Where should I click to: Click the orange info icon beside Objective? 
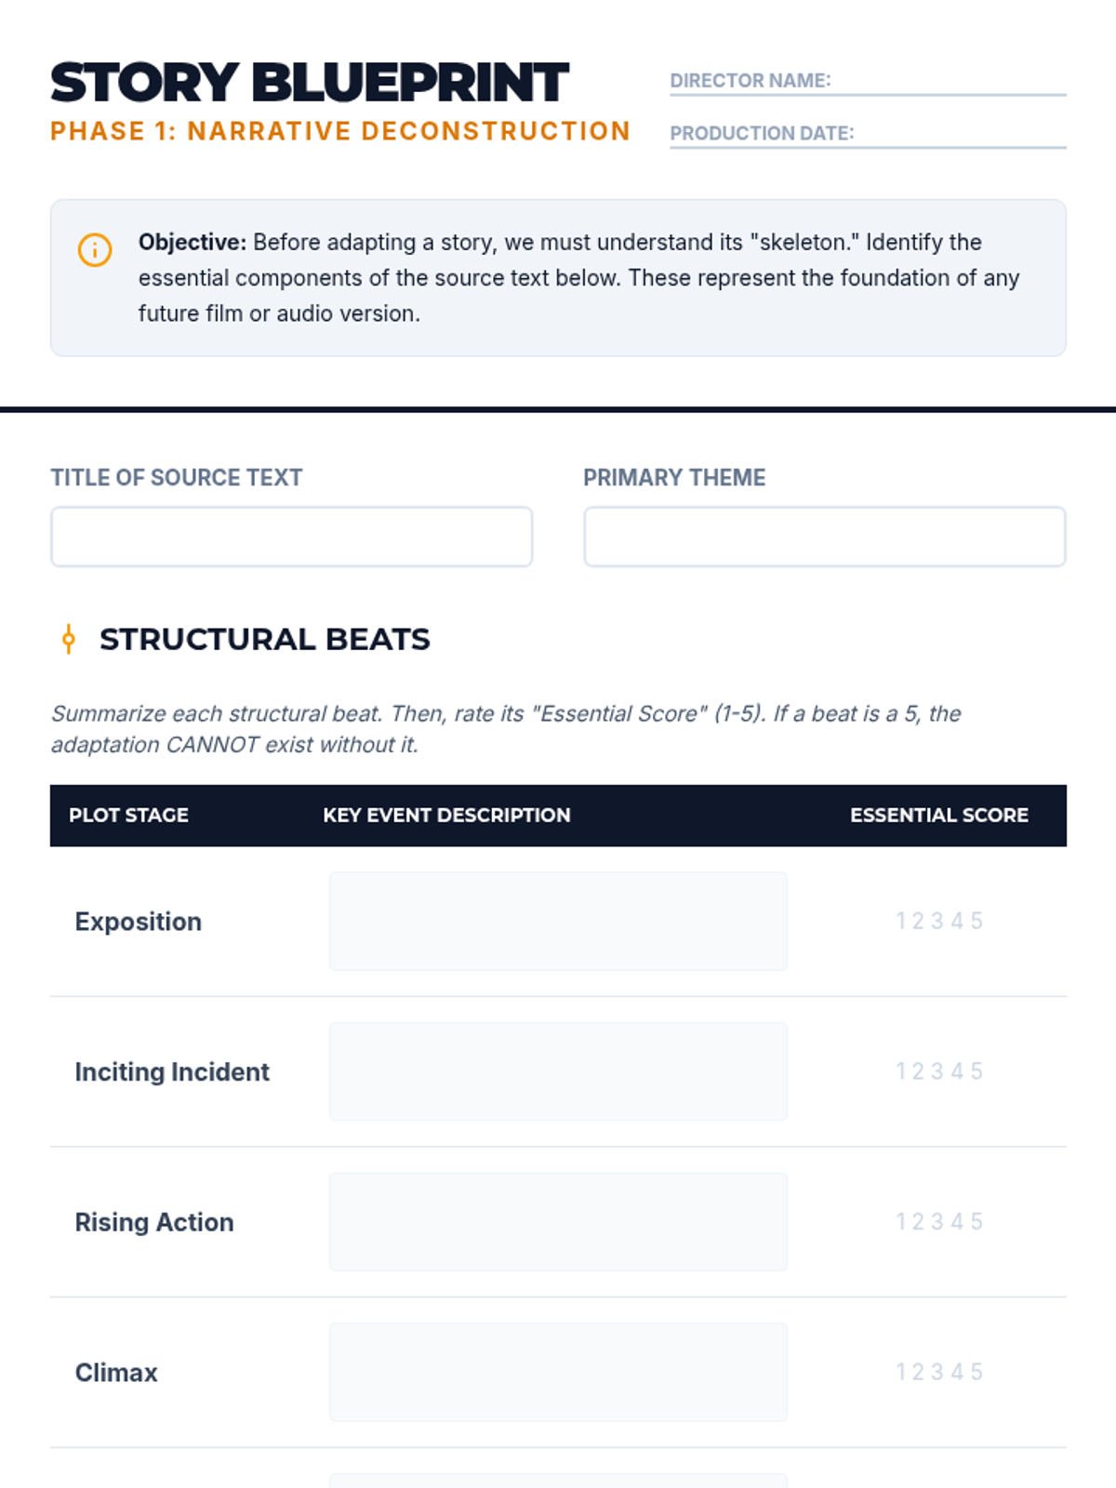(95, 249)
